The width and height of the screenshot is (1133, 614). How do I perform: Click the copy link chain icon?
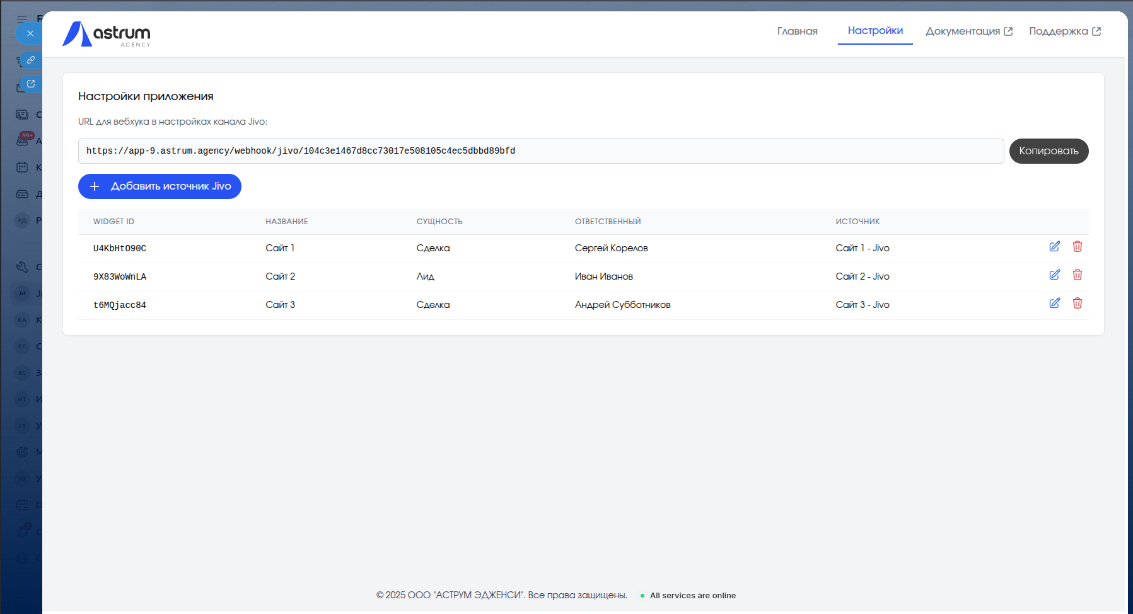point(31,60)
